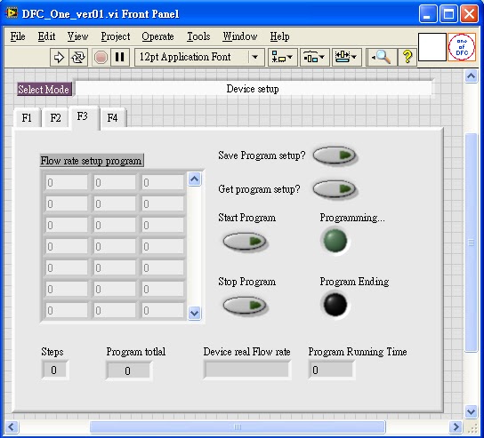Show Context Help question mark icon
The image size is (484, 438).
pos(407,58)
